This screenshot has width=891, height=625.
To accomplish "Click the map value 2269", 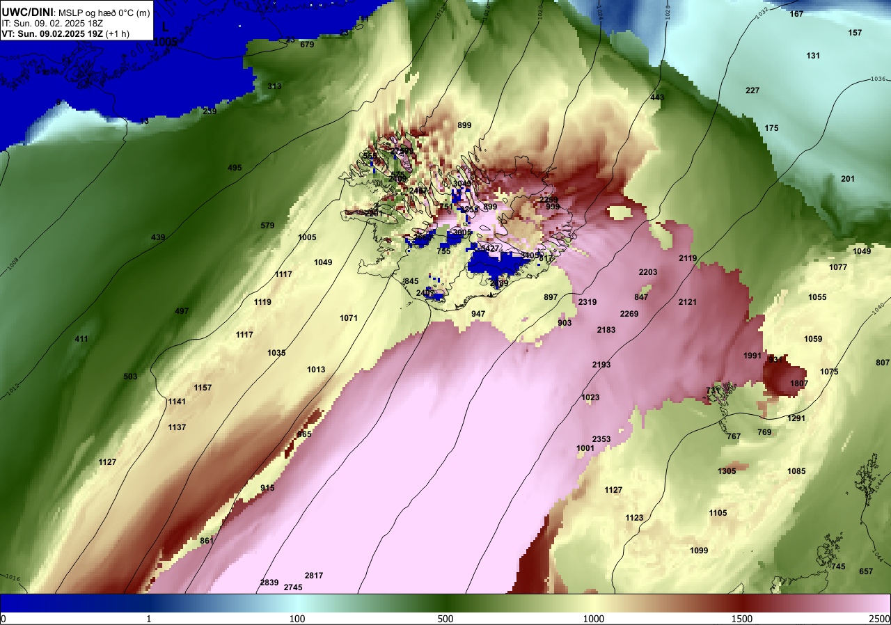I will (x=629, y=314).
